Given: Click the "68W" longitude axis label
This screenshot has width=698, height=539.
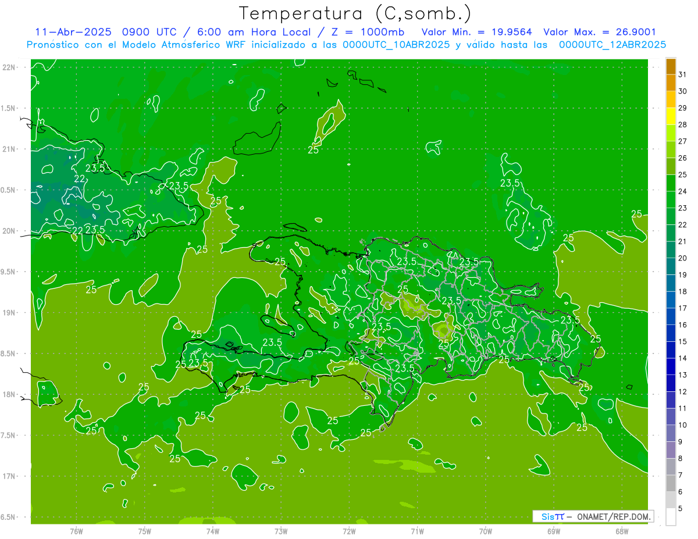Looking at the screenshot, I should pyautogui.click(x=622, y=531).
